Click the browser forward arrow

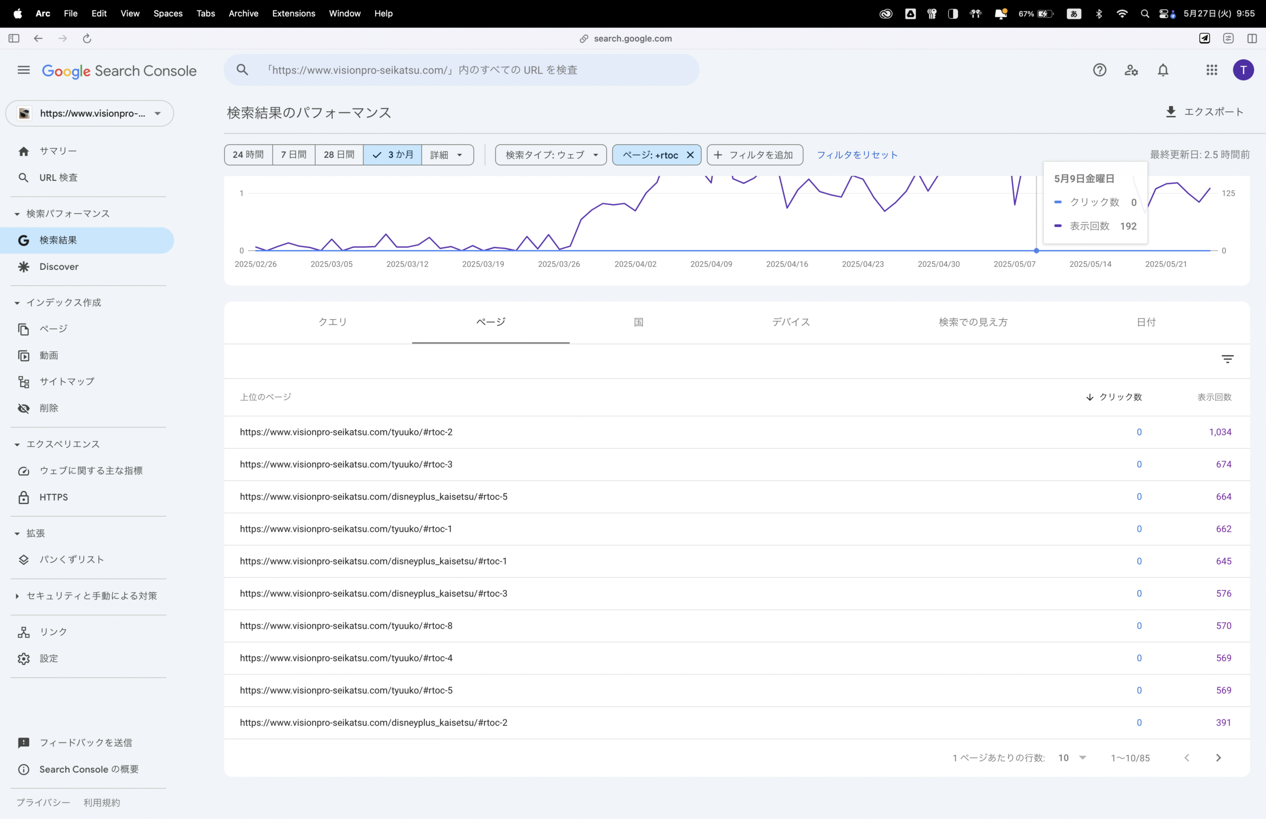(x=63, y=38)
